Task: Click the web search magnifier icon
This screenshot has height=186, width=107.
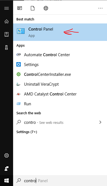Action: tap(19, 122)
